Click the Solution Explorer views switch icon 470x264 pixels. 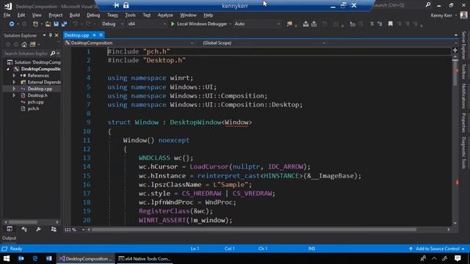click(32, 45)
